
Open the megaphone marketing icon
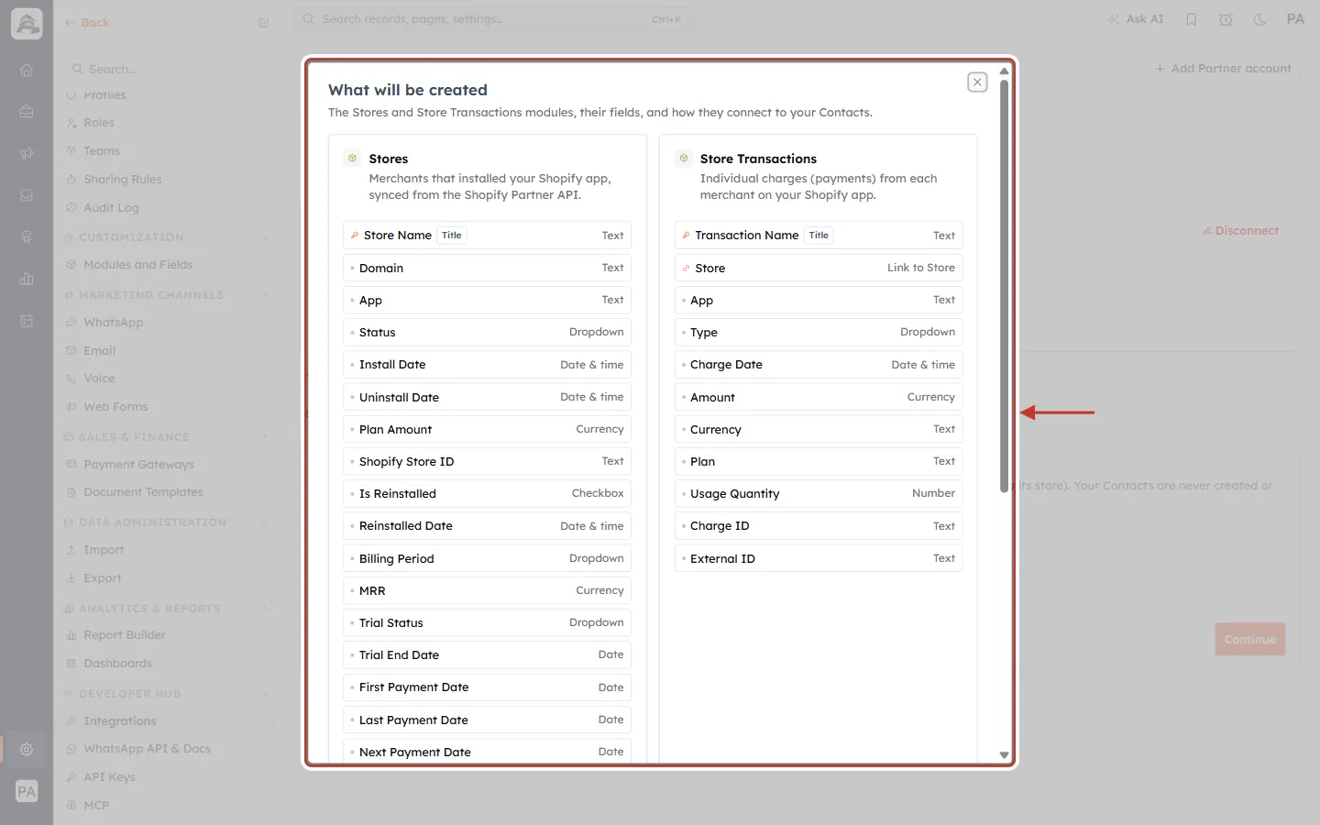(x=27, y=153)
